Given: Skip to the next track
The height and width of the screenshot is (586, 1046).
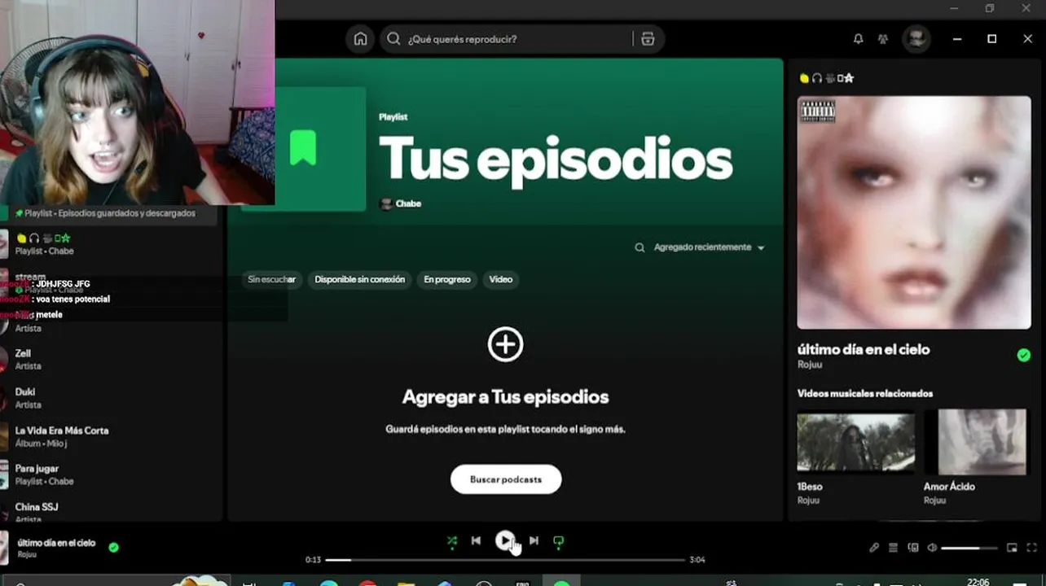Looking at the screenshot, I should 534,540.
